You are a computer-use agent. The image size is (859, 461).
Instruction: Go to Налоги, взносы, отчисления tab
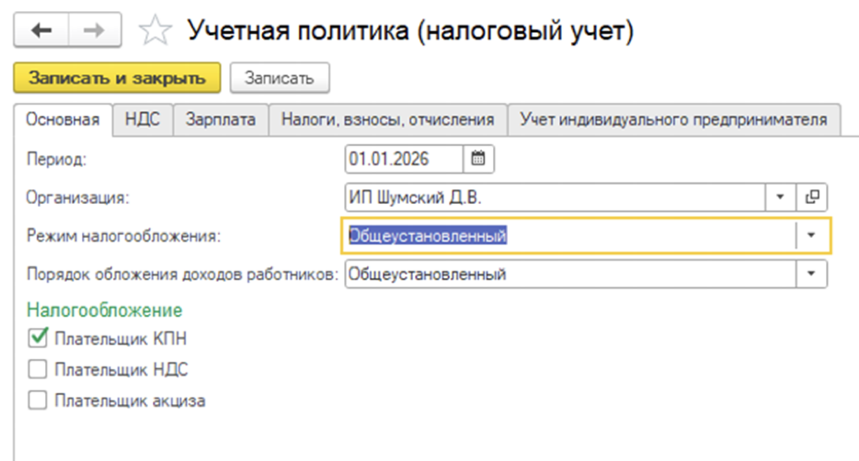point(388,119)
